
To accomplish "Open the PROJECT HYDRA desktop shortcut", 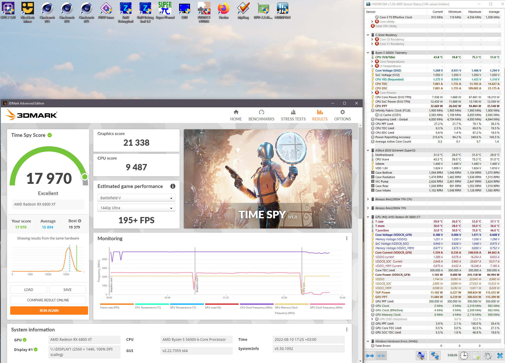I will [x=204, y=12].
